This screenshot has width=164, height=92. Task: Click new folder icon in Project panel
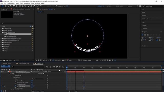click(x=4, y=61)
